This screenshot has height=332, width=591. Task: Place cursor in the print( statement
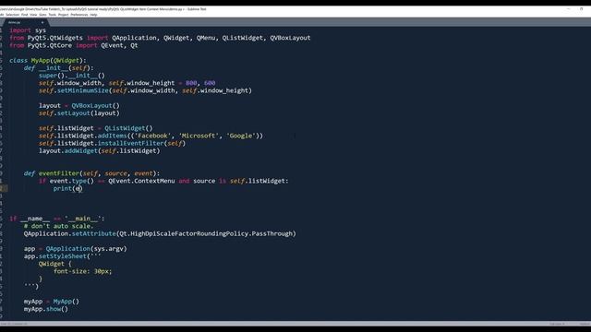click(67, 188)
